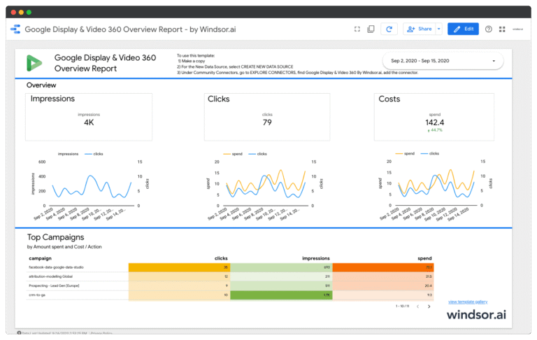The width and height of the screenshot is (537, 340).
Task: Click the Data Studio logo icon
Action: (x=15, y=29)
